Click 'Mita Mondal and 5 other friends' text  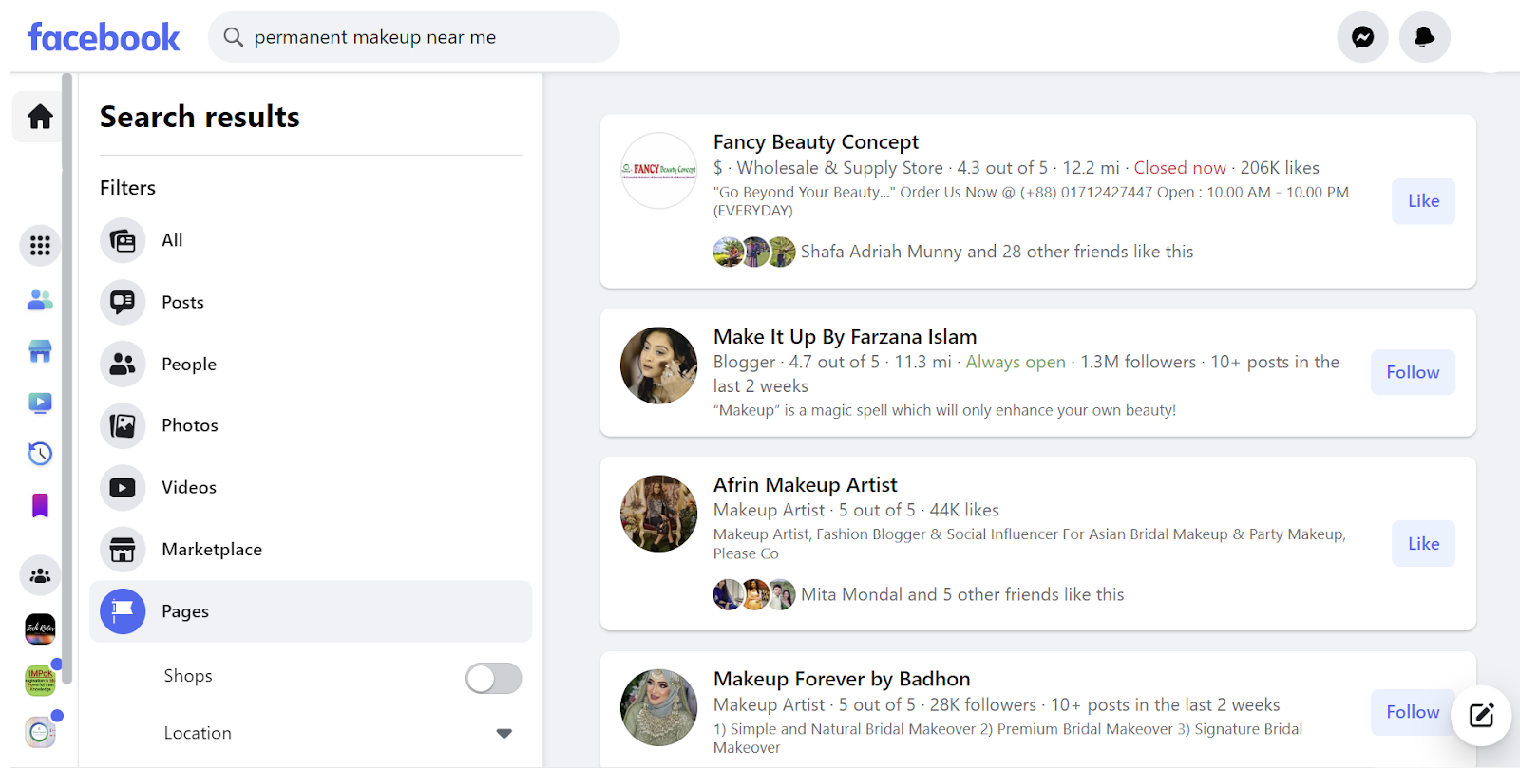pos(962,594)
